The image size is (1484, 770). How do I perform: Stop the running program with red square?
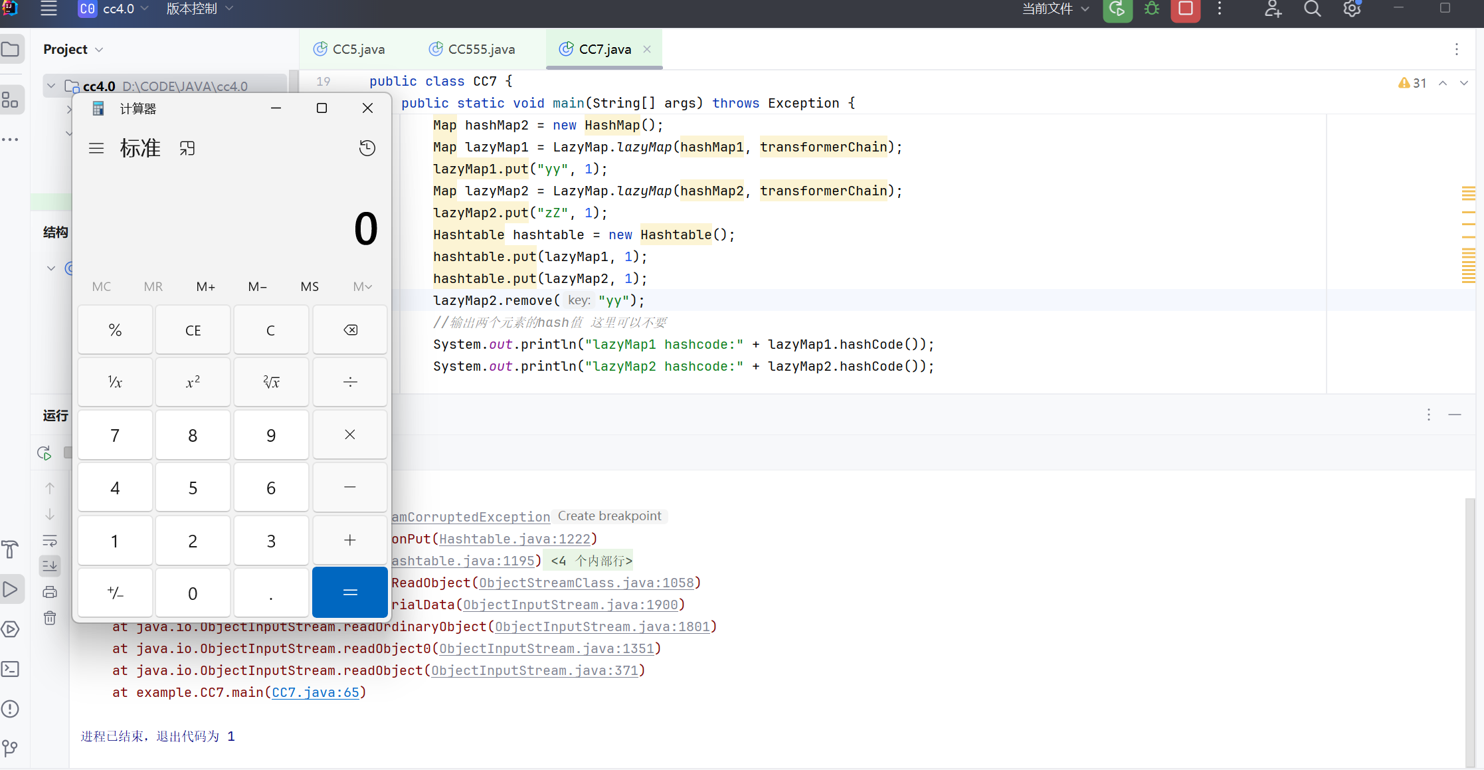coord(1186,9)
